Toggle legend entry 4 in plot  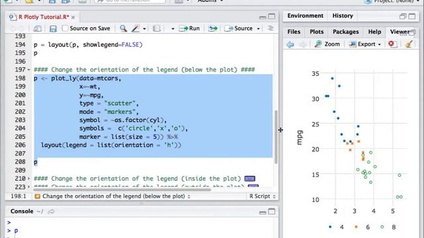(x=336, y=227)
